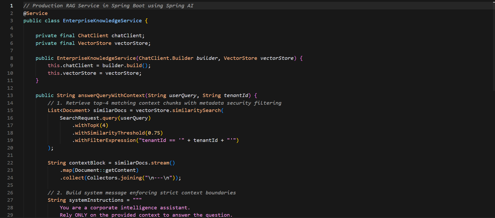495x218 pixels.
Task: Click List<Document> on line 15
Action: point(69,110)
